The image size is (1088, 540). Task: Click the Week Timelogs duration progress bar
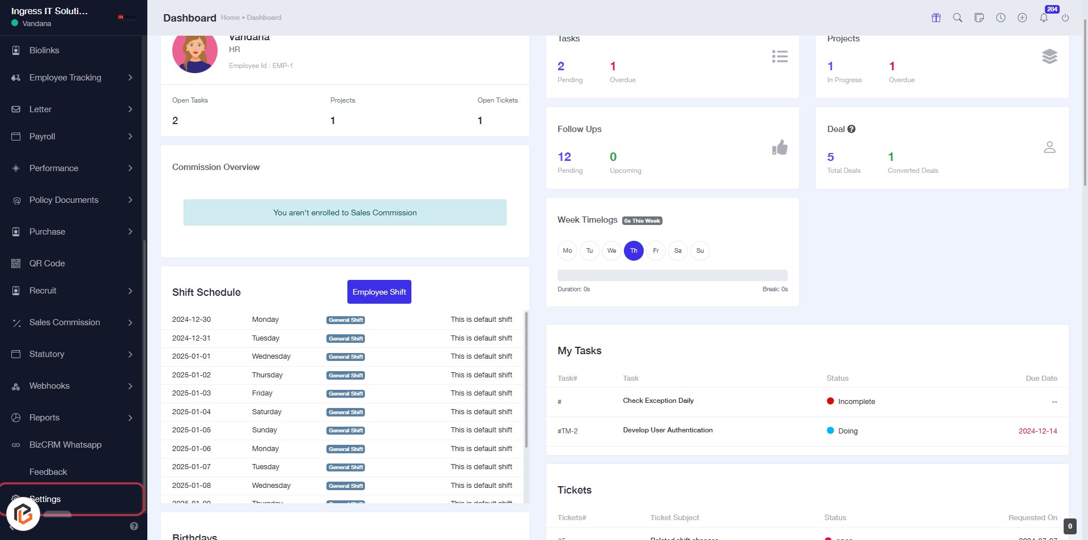[672, 275]
